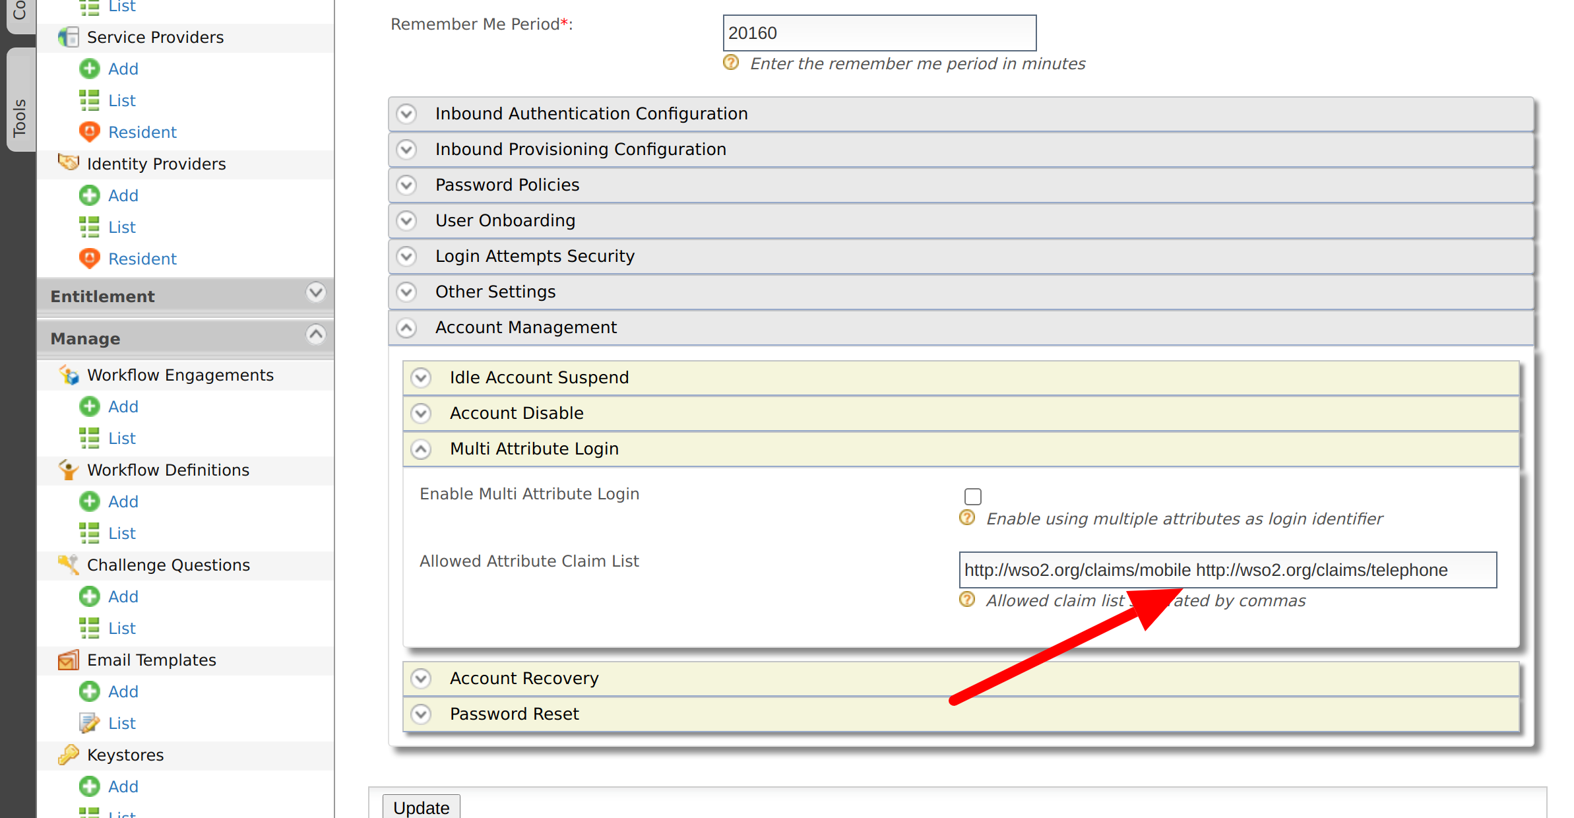Click the help icon beside the allowed claim list hint
The image size is (1574, 818).
click(967, 600)
